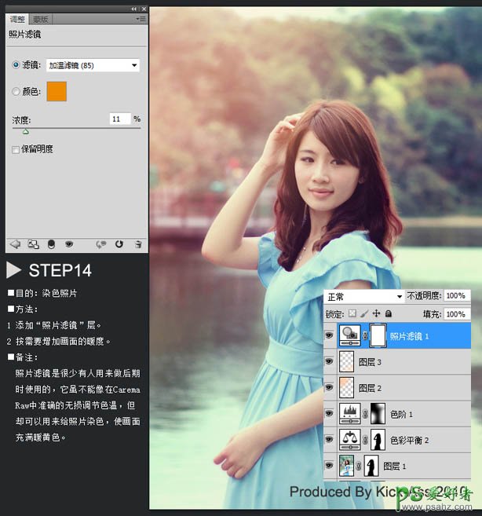Click the lock transparent pixels icon
This screenshot has width=482, height=516.
(352, 313)
